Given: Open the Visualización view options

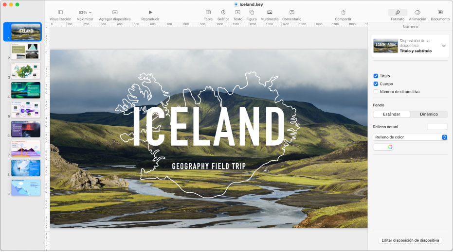Looking at the screenshot, I should pyautogui.click(x=60, y=13).
